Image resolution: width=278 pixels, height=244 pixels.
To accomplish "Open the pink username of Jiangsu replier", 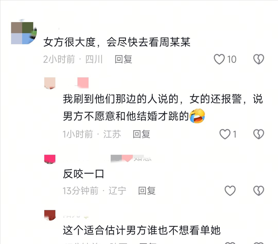I will point(82,83).
